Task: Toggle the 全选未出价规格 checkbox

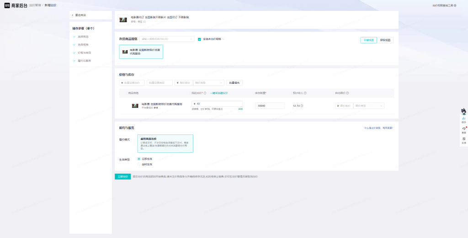Action: tap(199, 39)
